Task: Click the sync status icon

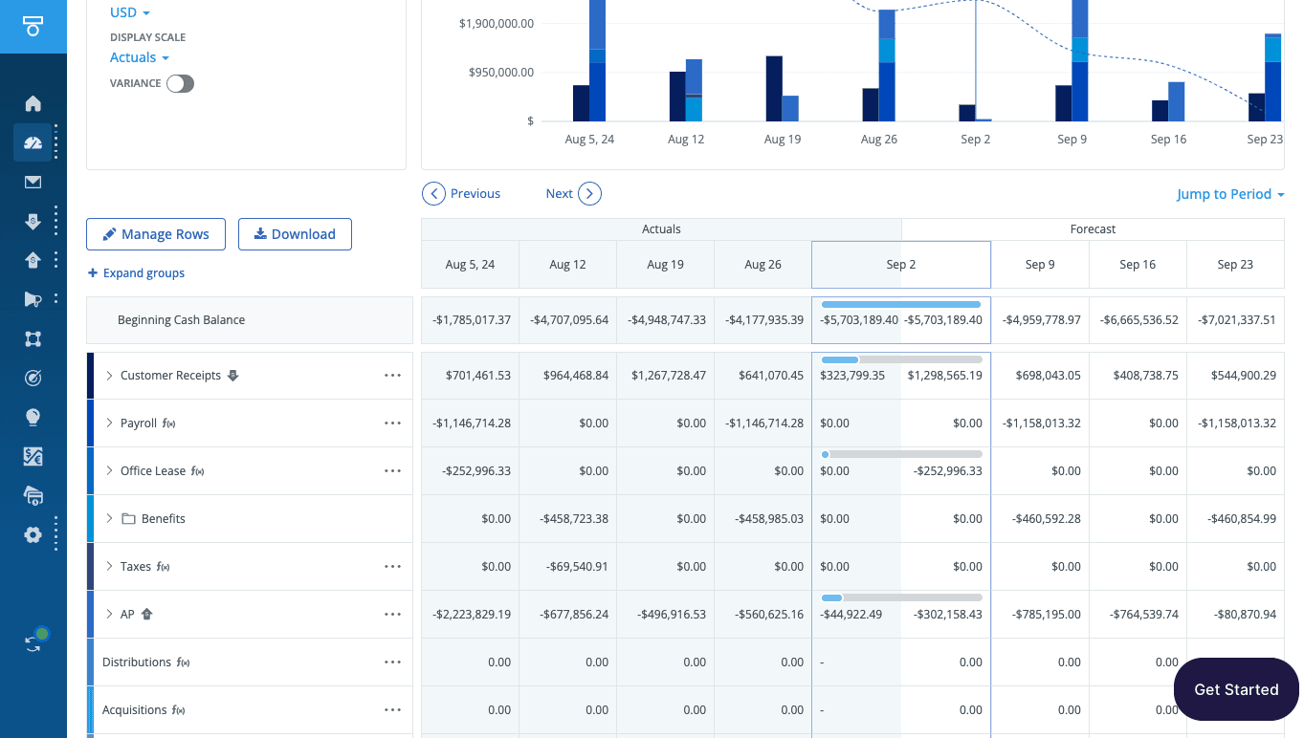Action: [34, 641]
